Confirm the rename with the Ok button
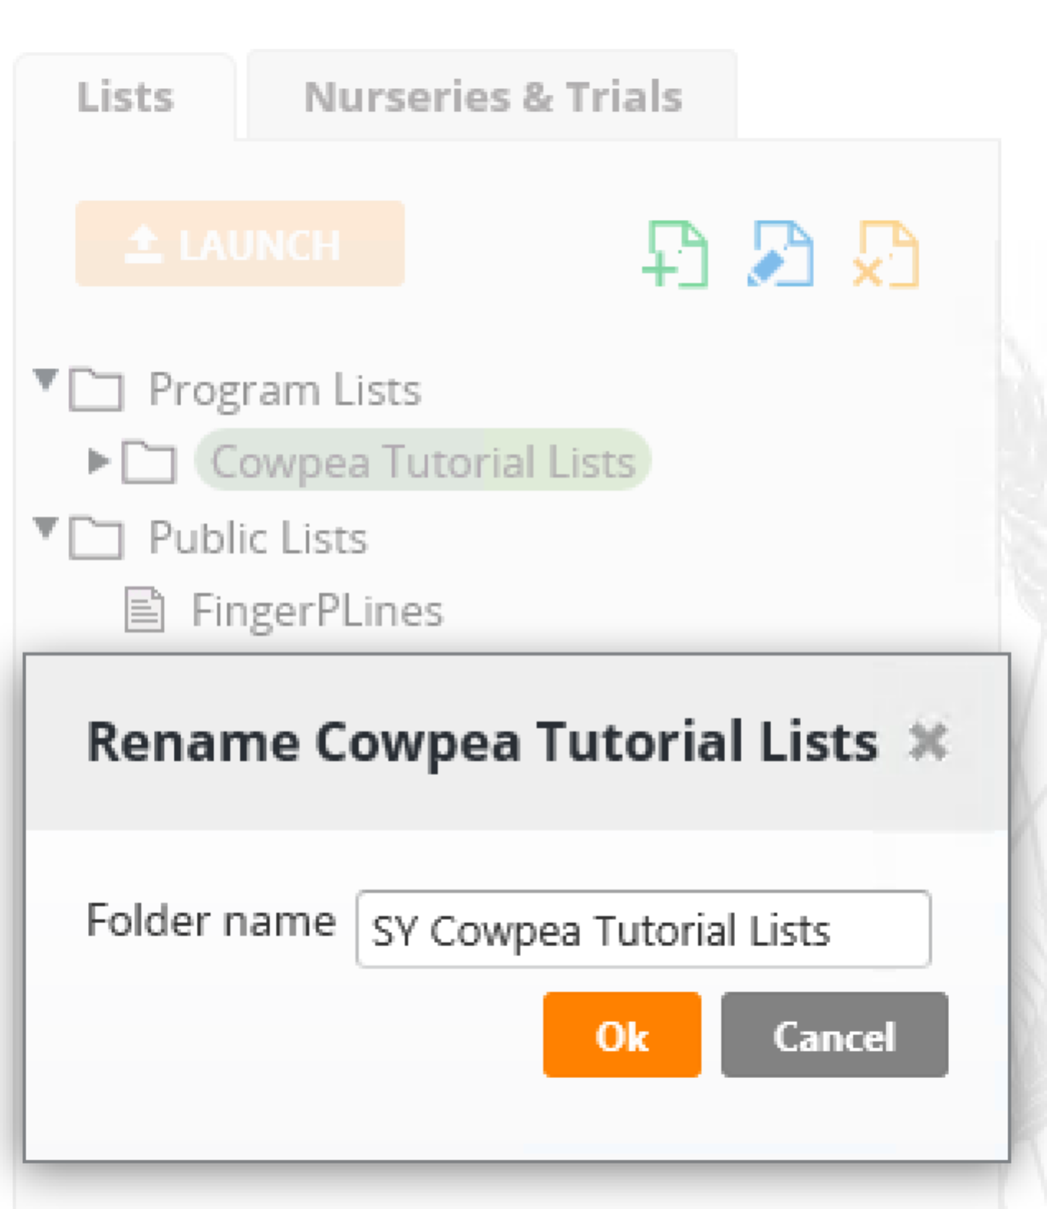The image size is (1047, 1209). click(x=622, y=1034)
